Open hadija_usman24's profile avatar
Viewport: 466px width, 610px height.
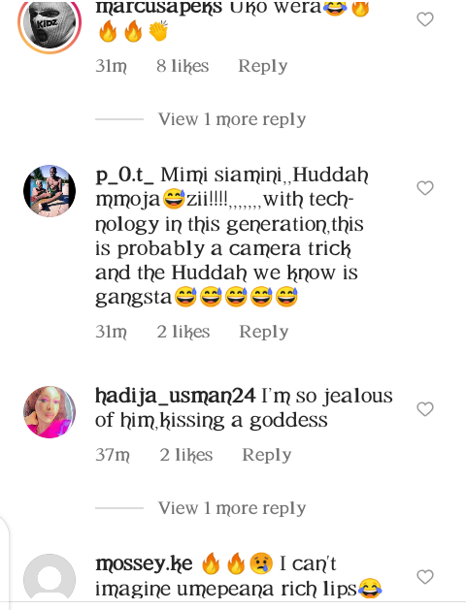(50, 412)
